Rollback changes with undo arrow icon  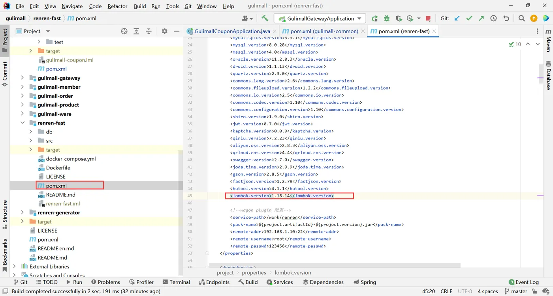click(x=506, y=19)
